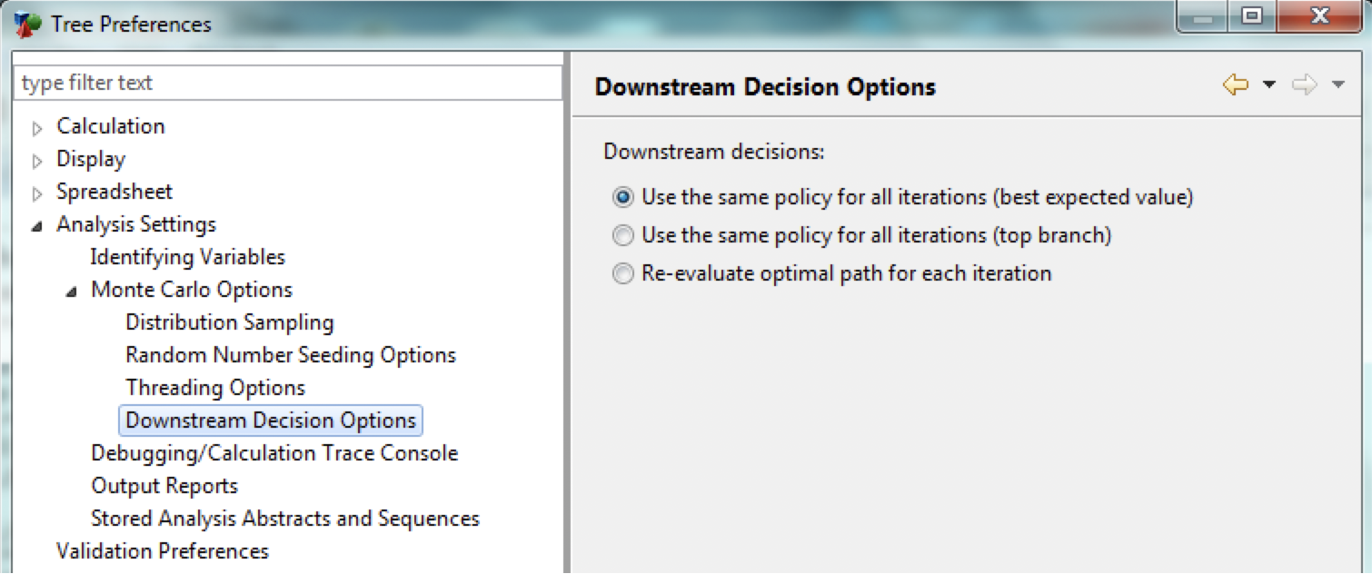Viewport: 1372px width, 574px height.
Task: Expand the Display preferences node
Action: click(37, 162)
